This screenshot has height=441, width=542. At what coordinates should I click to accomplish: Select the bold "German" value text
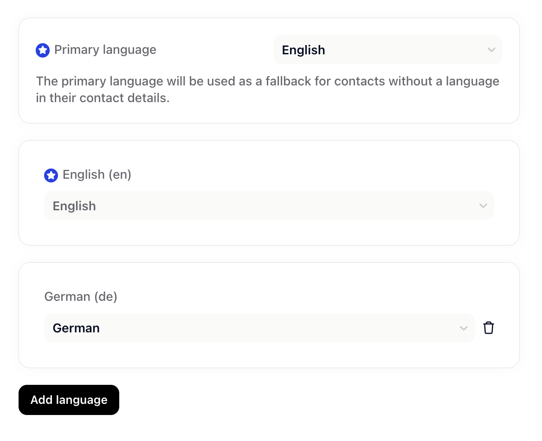tap(76, 328)
